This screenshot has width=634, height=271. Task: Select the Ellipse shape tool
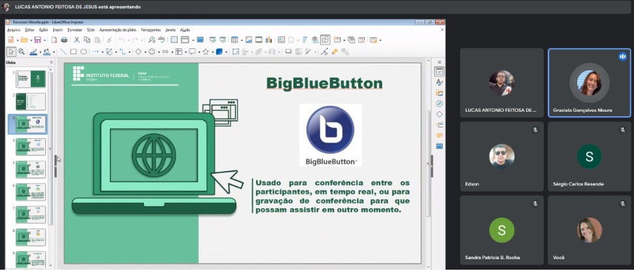(x=84, y=52)
